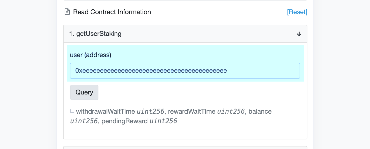Click the uint256 type before pendingReward
This screenshot has height=149, width=370.
[84, 121]
